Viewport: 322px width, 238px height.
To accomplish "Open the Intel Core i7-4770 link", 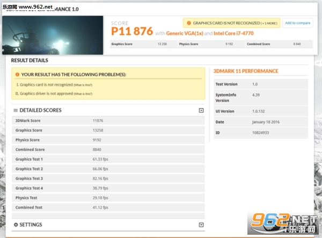I will point(233,33).
